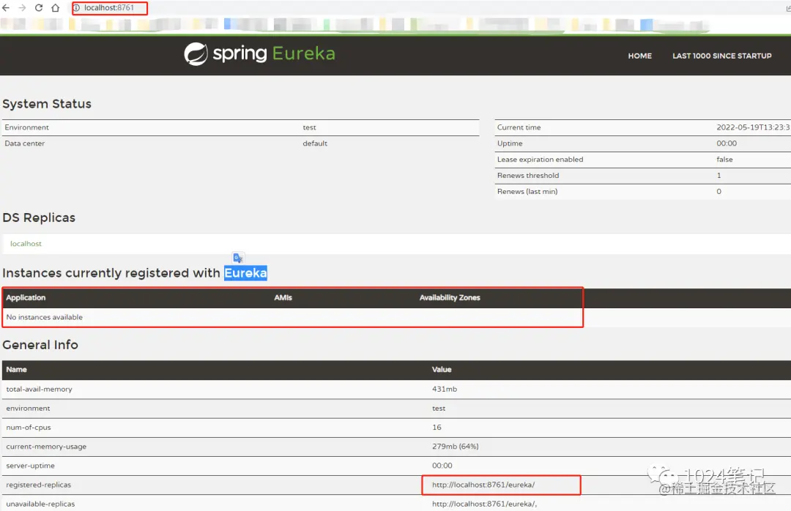791x511 pixels.
Task: Click the total-avail-memory row name
Action: coord(39,389)
